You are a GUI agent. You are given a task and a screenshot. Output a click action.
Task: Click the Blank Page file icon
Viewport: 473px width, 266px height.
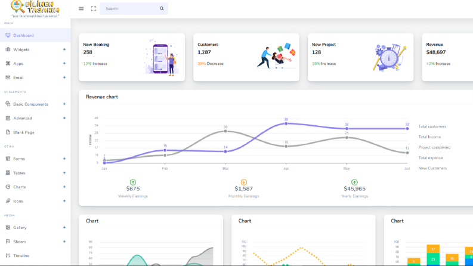click(8, 132)
